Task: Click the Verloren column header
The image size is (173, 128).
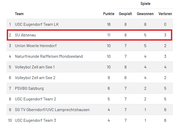Action: 165,14
